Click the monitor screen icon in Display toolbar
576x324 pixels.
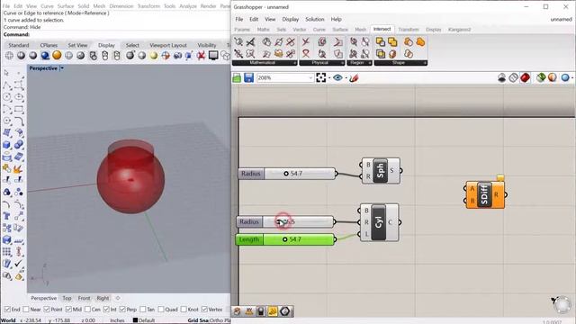pos(213,56)
